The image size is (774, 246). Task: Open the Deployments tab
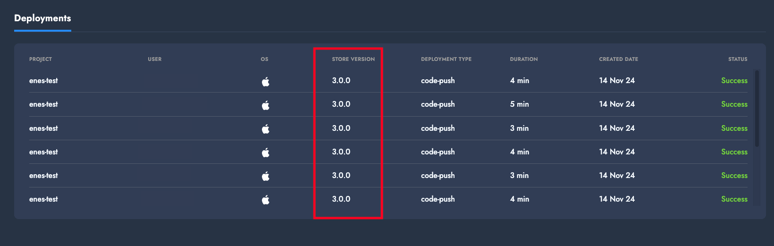click(42, 18)
